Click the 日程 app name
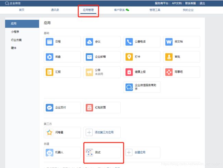Image resolution: width=223 pixels, height=168 pixels. [58, 42]
